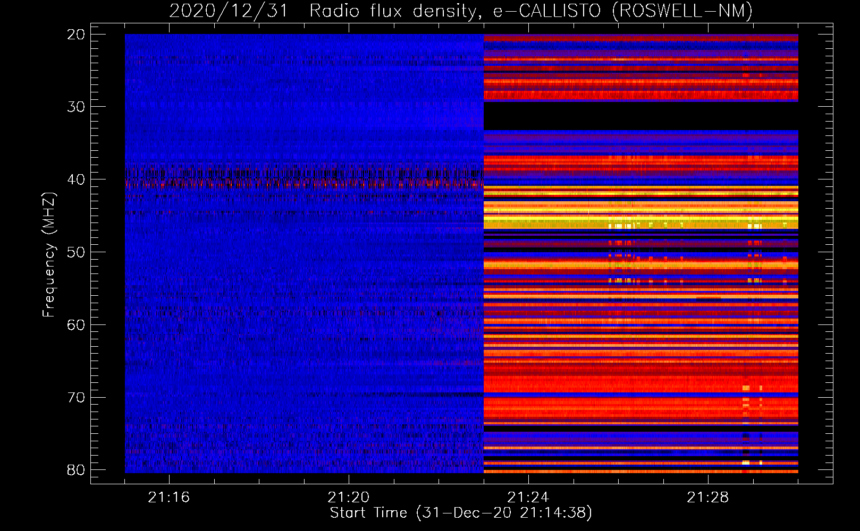Click the 21:24 time tick label
The height and width of the screenshot is (531, 860).
528,498
